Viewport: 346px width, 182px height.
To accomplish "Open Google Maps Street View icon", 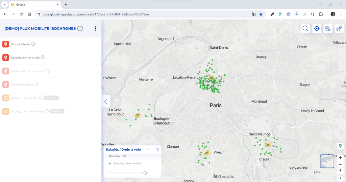I will coord(340,146).
